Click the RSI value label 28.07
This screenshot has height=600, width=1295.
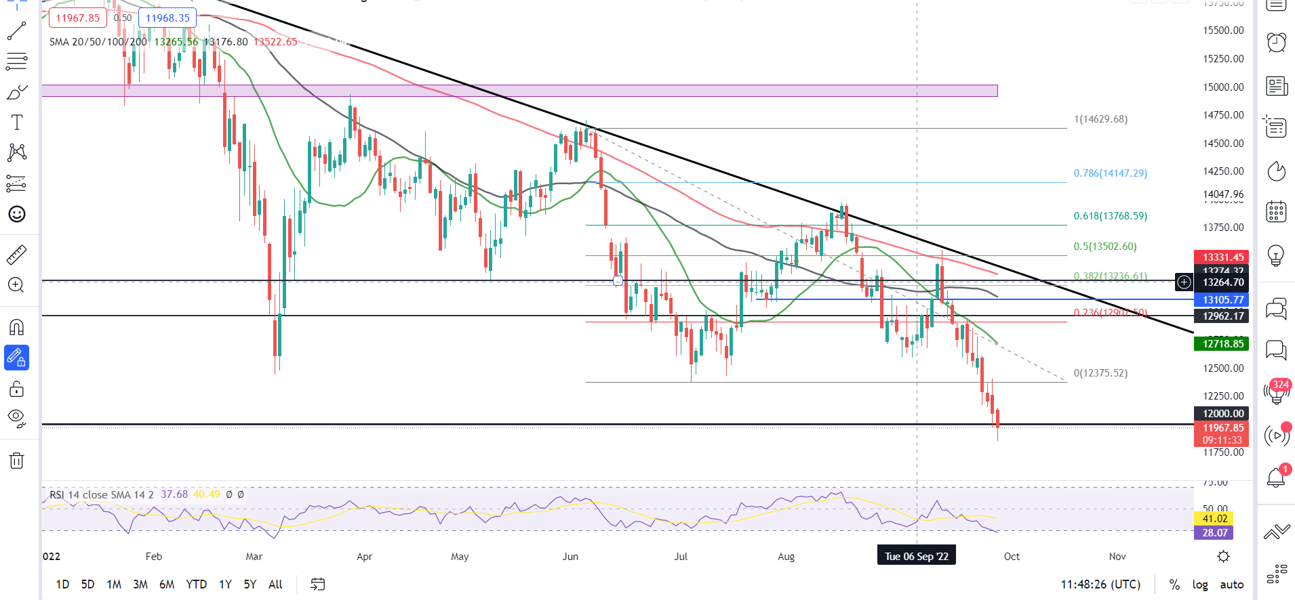point(1215,532)
